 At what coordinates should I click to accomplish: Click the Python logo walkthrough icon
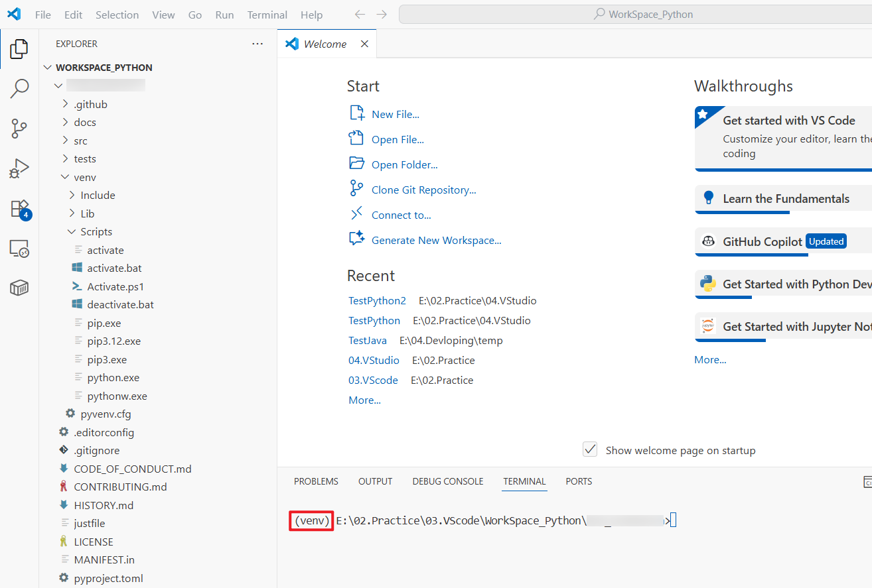pos(708,284)
